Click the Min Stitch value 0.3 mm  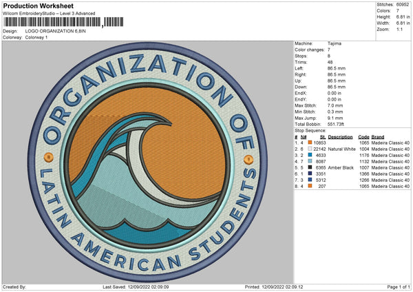[335, 112]
